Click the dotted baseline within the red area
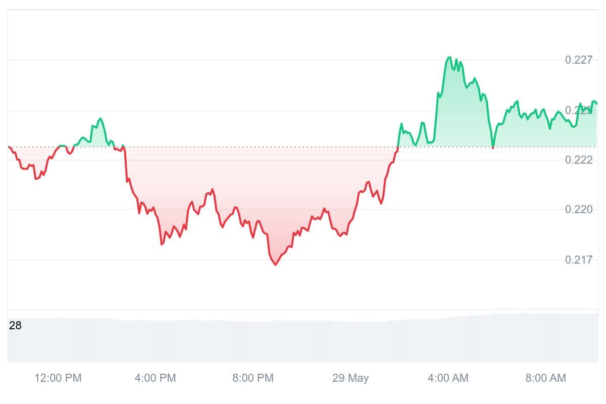The height and width of the screenshot is (404, 606). tap(252, 147)
